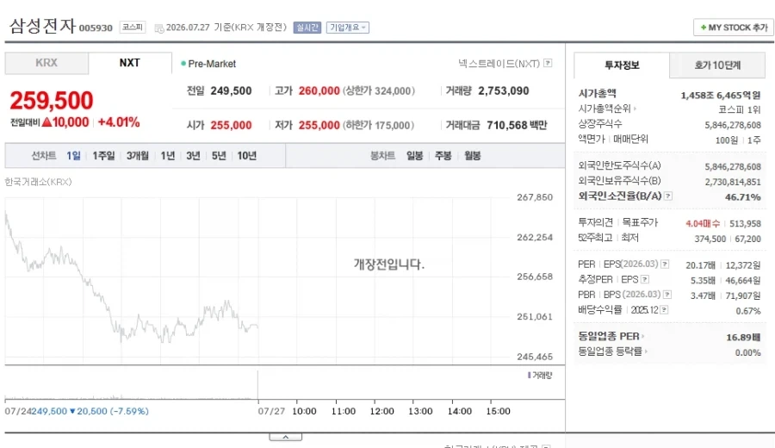Show the 3년 line chart
The image size is (775, 448).
pyautogui.click(x=193, y=156)
